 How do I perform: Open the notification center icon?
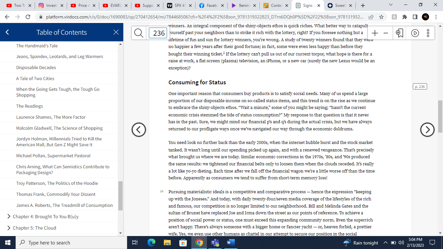click(432, 243)
